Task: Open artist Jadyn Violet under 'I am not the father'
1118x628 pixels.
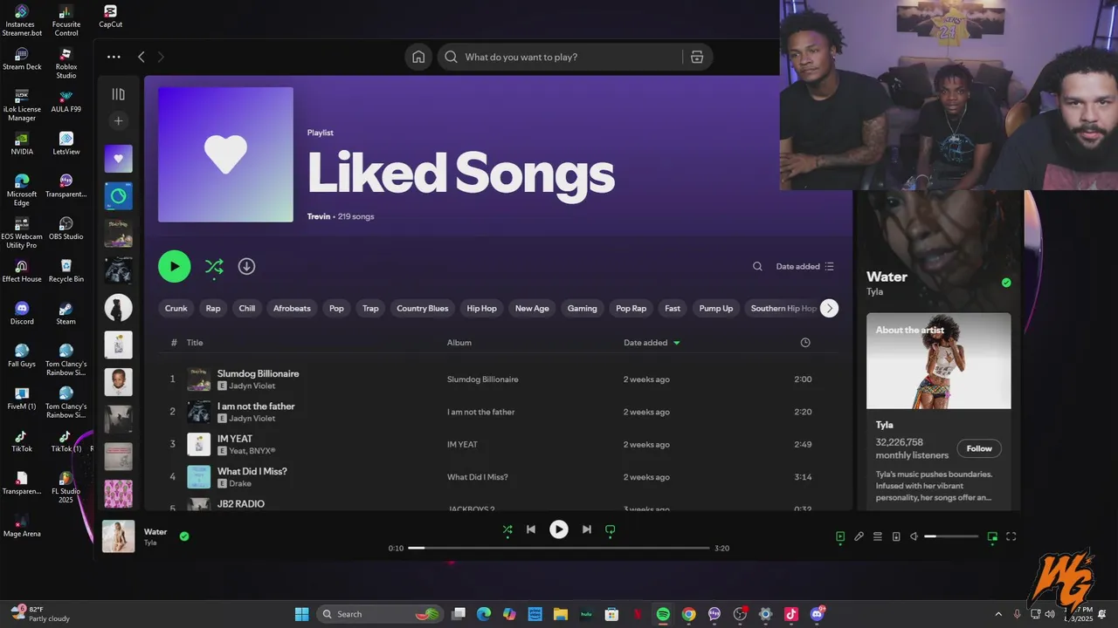Action: pyautogui.click(x=252, y=419)
